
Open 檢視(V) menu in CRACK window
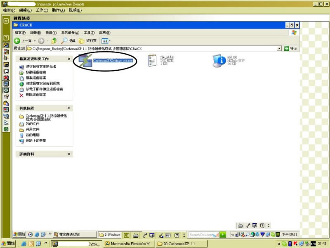tap(51, 33)
